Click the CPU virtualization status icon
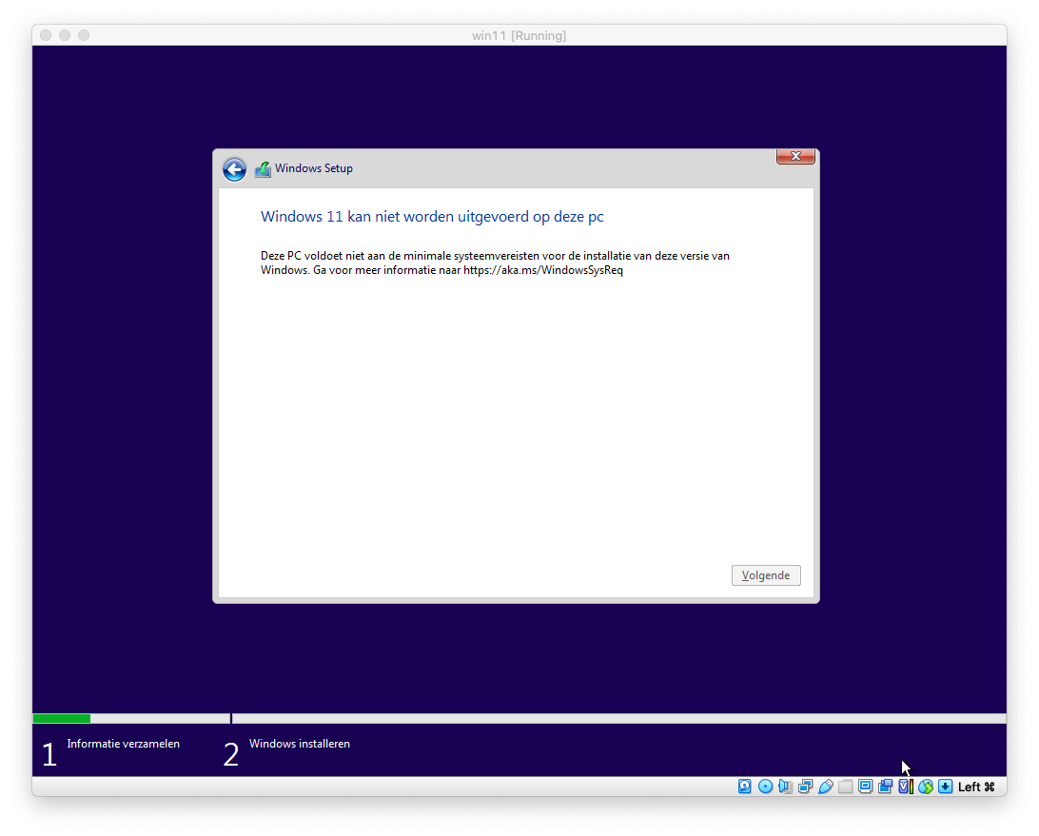This screenshot has width=1039, height=836. (x=905, y=787)
